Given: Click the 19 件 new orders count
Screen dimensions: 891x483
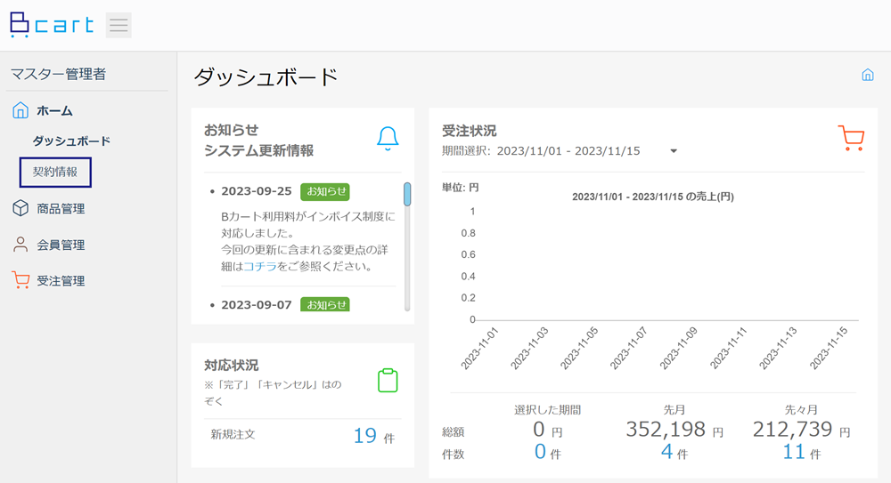Looking at the screenshot, I should point(373,436).
